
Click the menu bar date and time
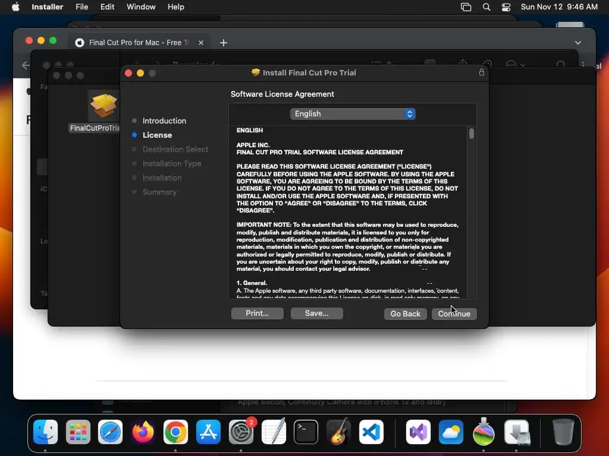[x=559, y=7]
